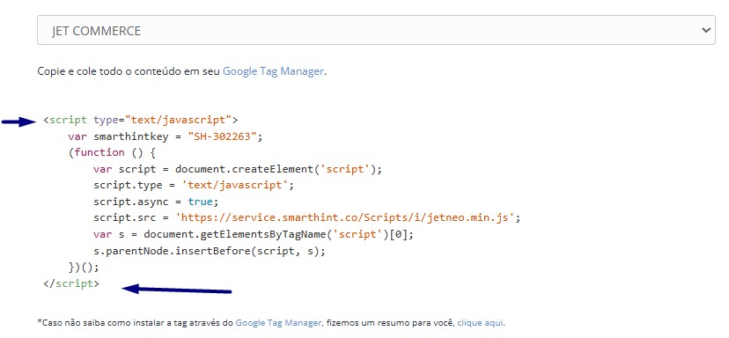
Task: Click the chevron arrow on the platform selector
Action: coord(706,30)
